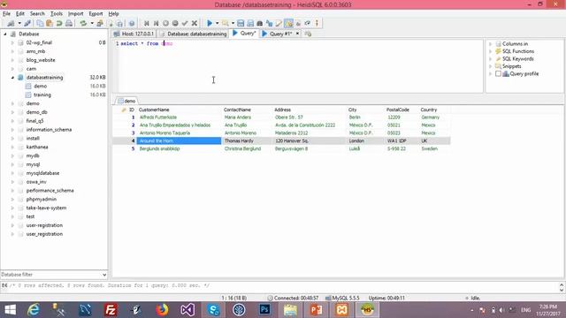Expand the information_schema database node
Screen dimensions: 566x318
pyautogui.click(x=12, y=130)
